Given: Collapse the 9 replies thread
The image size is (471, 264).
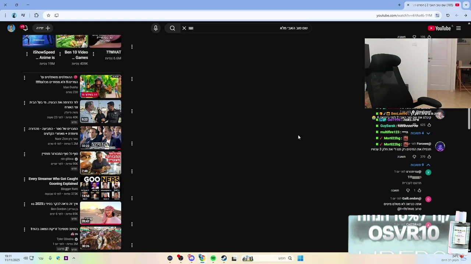Looking at the screenshot, I should pos(420,165).
